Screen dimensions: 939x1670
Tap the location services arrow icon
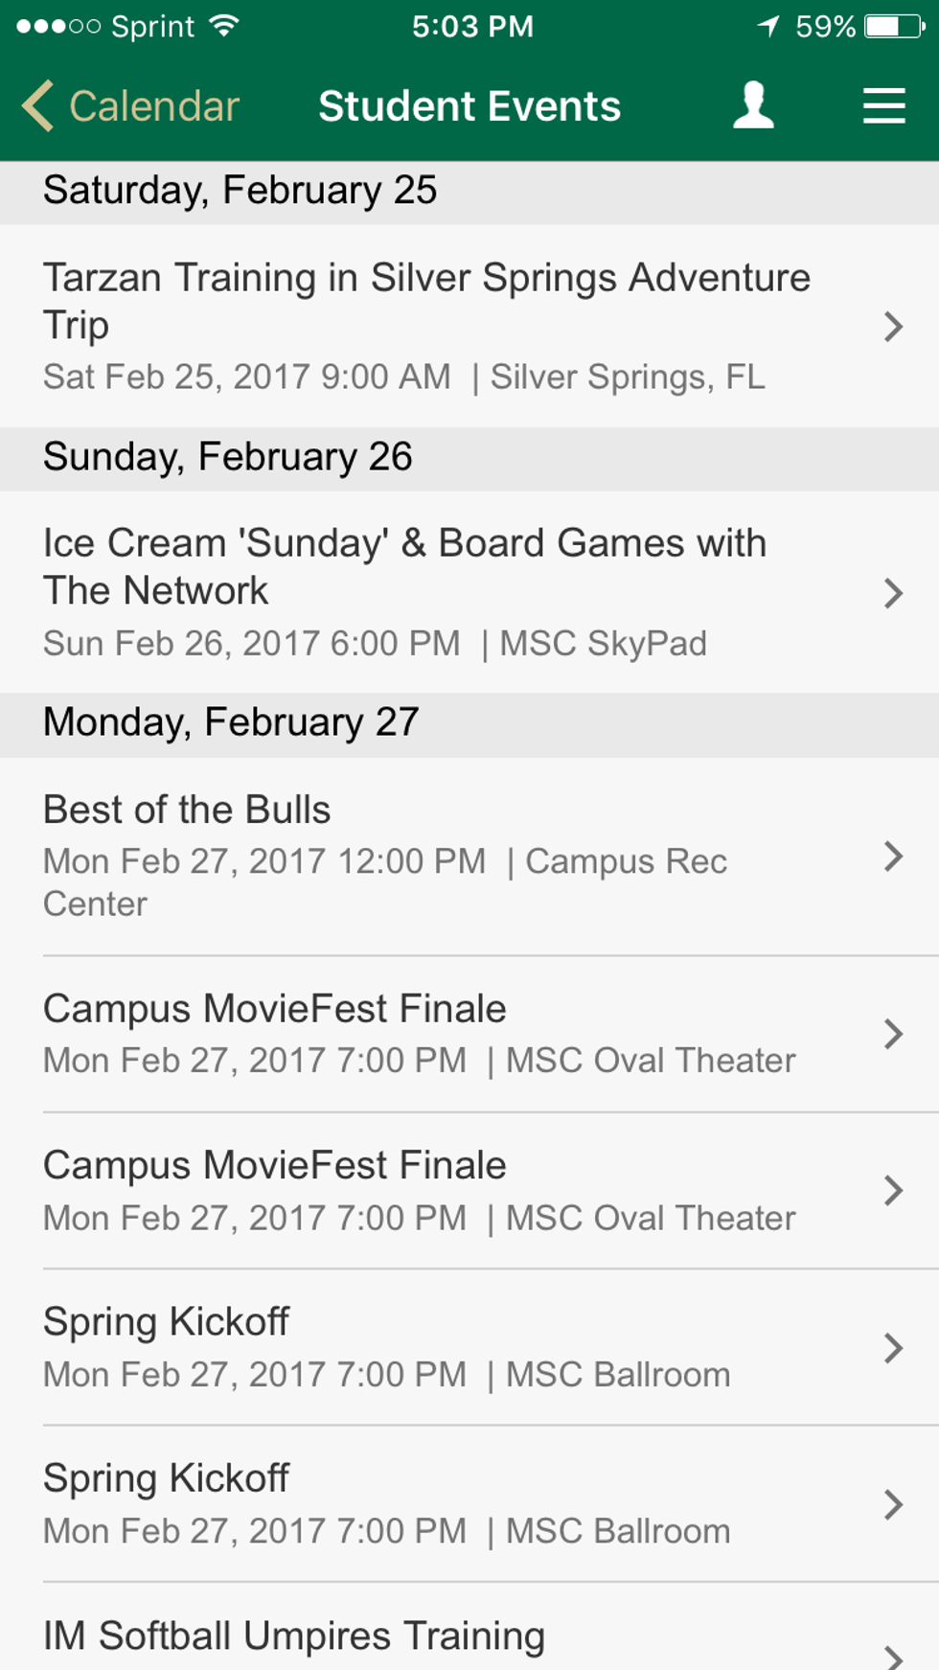768,26
